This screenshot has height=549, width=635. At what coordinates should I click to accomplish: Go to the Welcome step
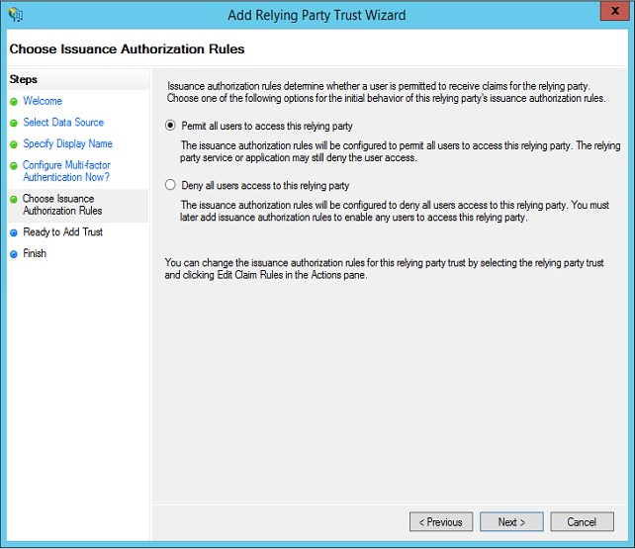[x=43, y=101]
